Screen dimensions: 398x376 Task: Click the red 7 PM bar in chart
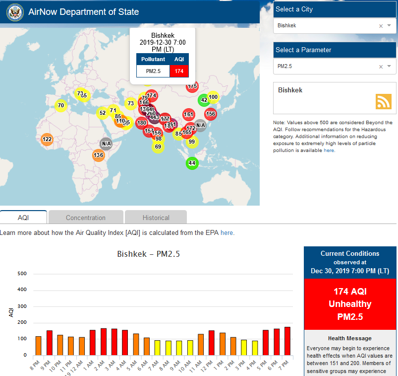[x=287, y=341]
